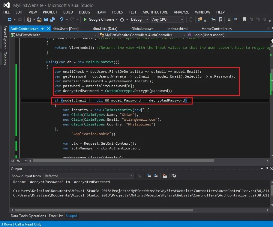Open the Output window position dropdown arrow
This screenshot has width=273, height=227.
262,169
